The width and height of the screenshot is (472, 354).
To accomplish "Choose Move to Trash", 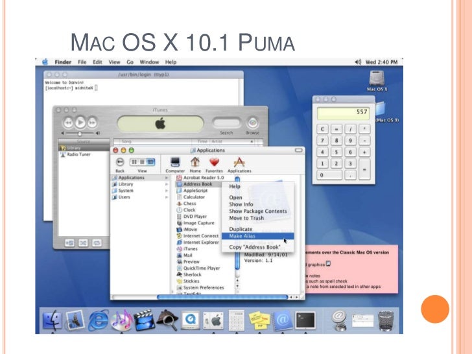I will coord(257,218).
